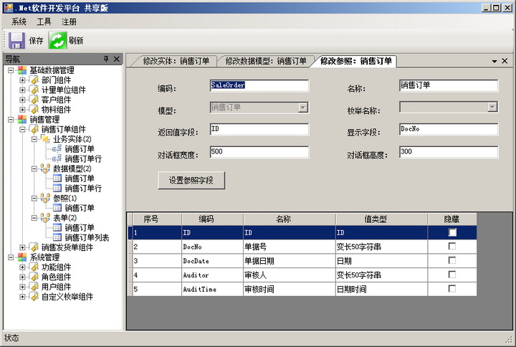
Task: Click the 设置参照字段 button
Action: tap(191, 181)
